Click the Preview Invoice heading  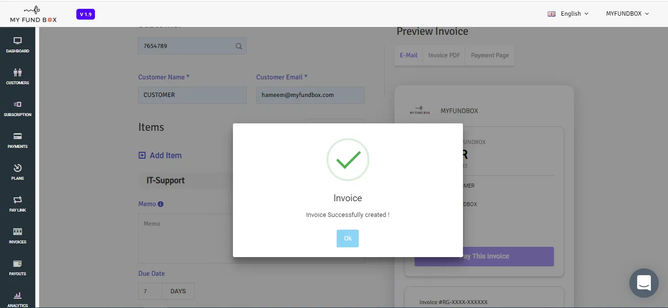[x=432, y=31]
